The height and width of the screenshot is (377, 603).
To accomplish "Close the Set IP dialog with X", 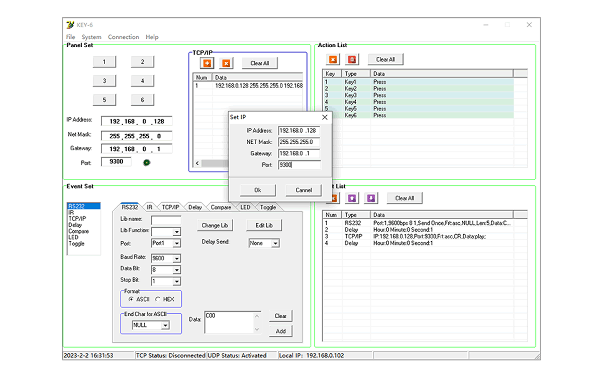I will point(325,117).
